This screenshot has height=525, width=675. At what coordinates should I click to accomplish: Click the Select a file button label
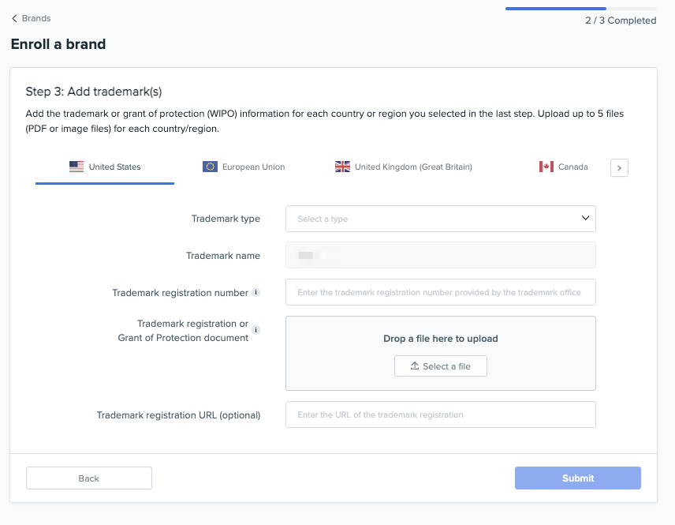pos(446,366)
